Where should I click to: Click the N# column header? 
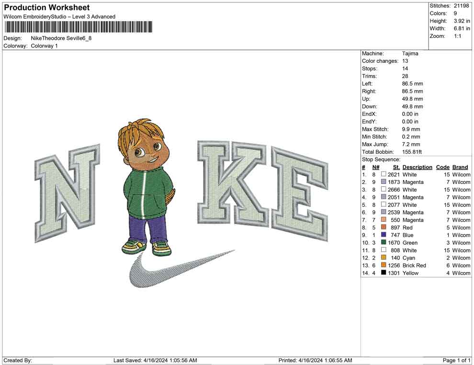click(x=376, y=167)
